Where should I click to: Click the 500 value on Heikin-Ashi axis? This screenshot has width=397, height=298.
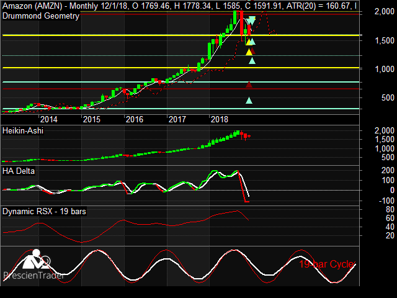coord(388,158)
